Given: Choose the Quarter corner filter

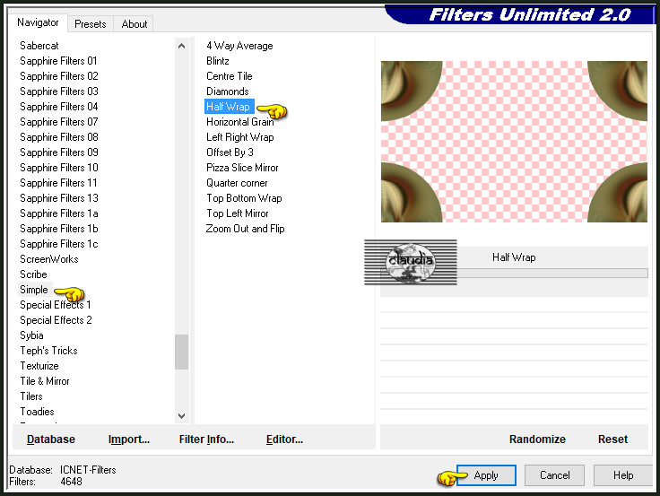Looking at the screenshot, I should 237,183.
